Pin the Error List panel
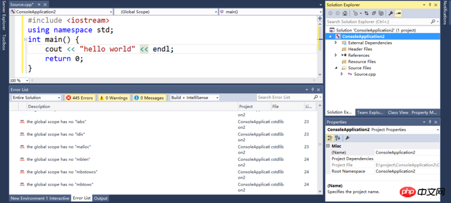 pyautogui.click(x=313, y=90)
